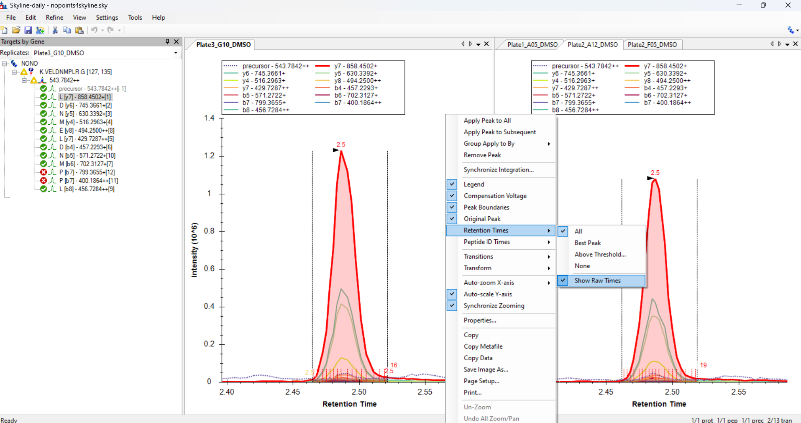801x423 pixels.
Task: Click the red X icon on b7 - 799.3655 transition
Action: (44, 172)
